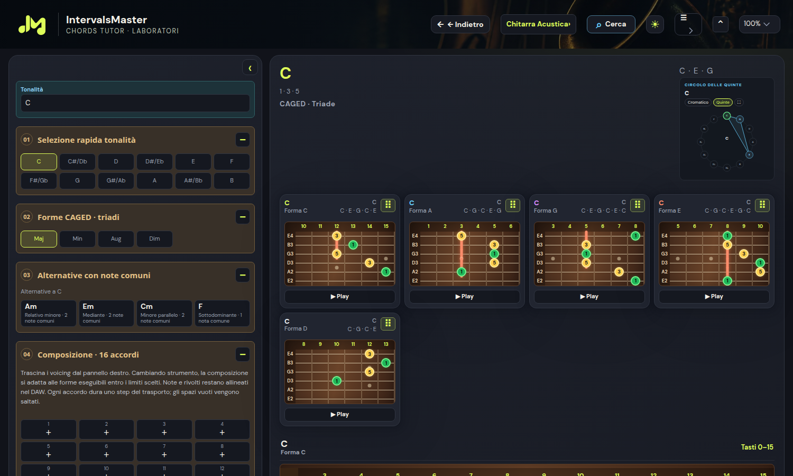Open grid icon on Forma E card
The width and height of the screenshot is (793, 476).
pos(762,205)
